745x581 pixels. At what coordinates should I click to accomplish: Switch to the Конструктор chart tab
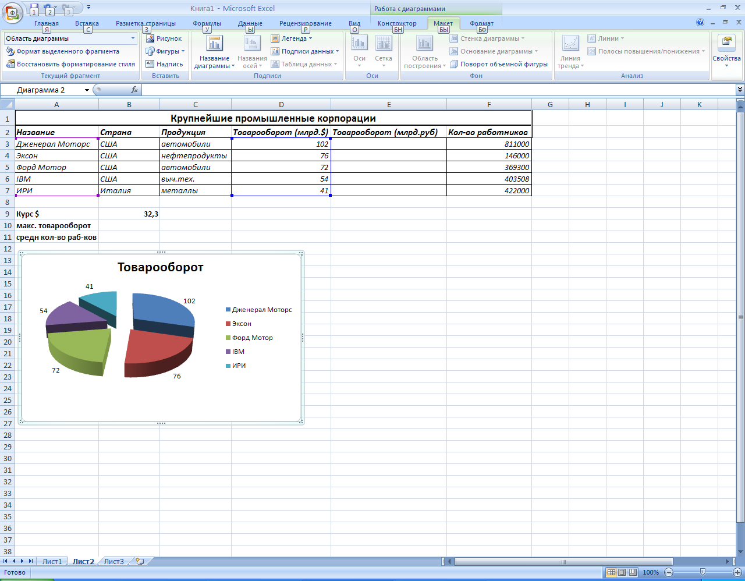pyautogui.click(x=397, y=23)
